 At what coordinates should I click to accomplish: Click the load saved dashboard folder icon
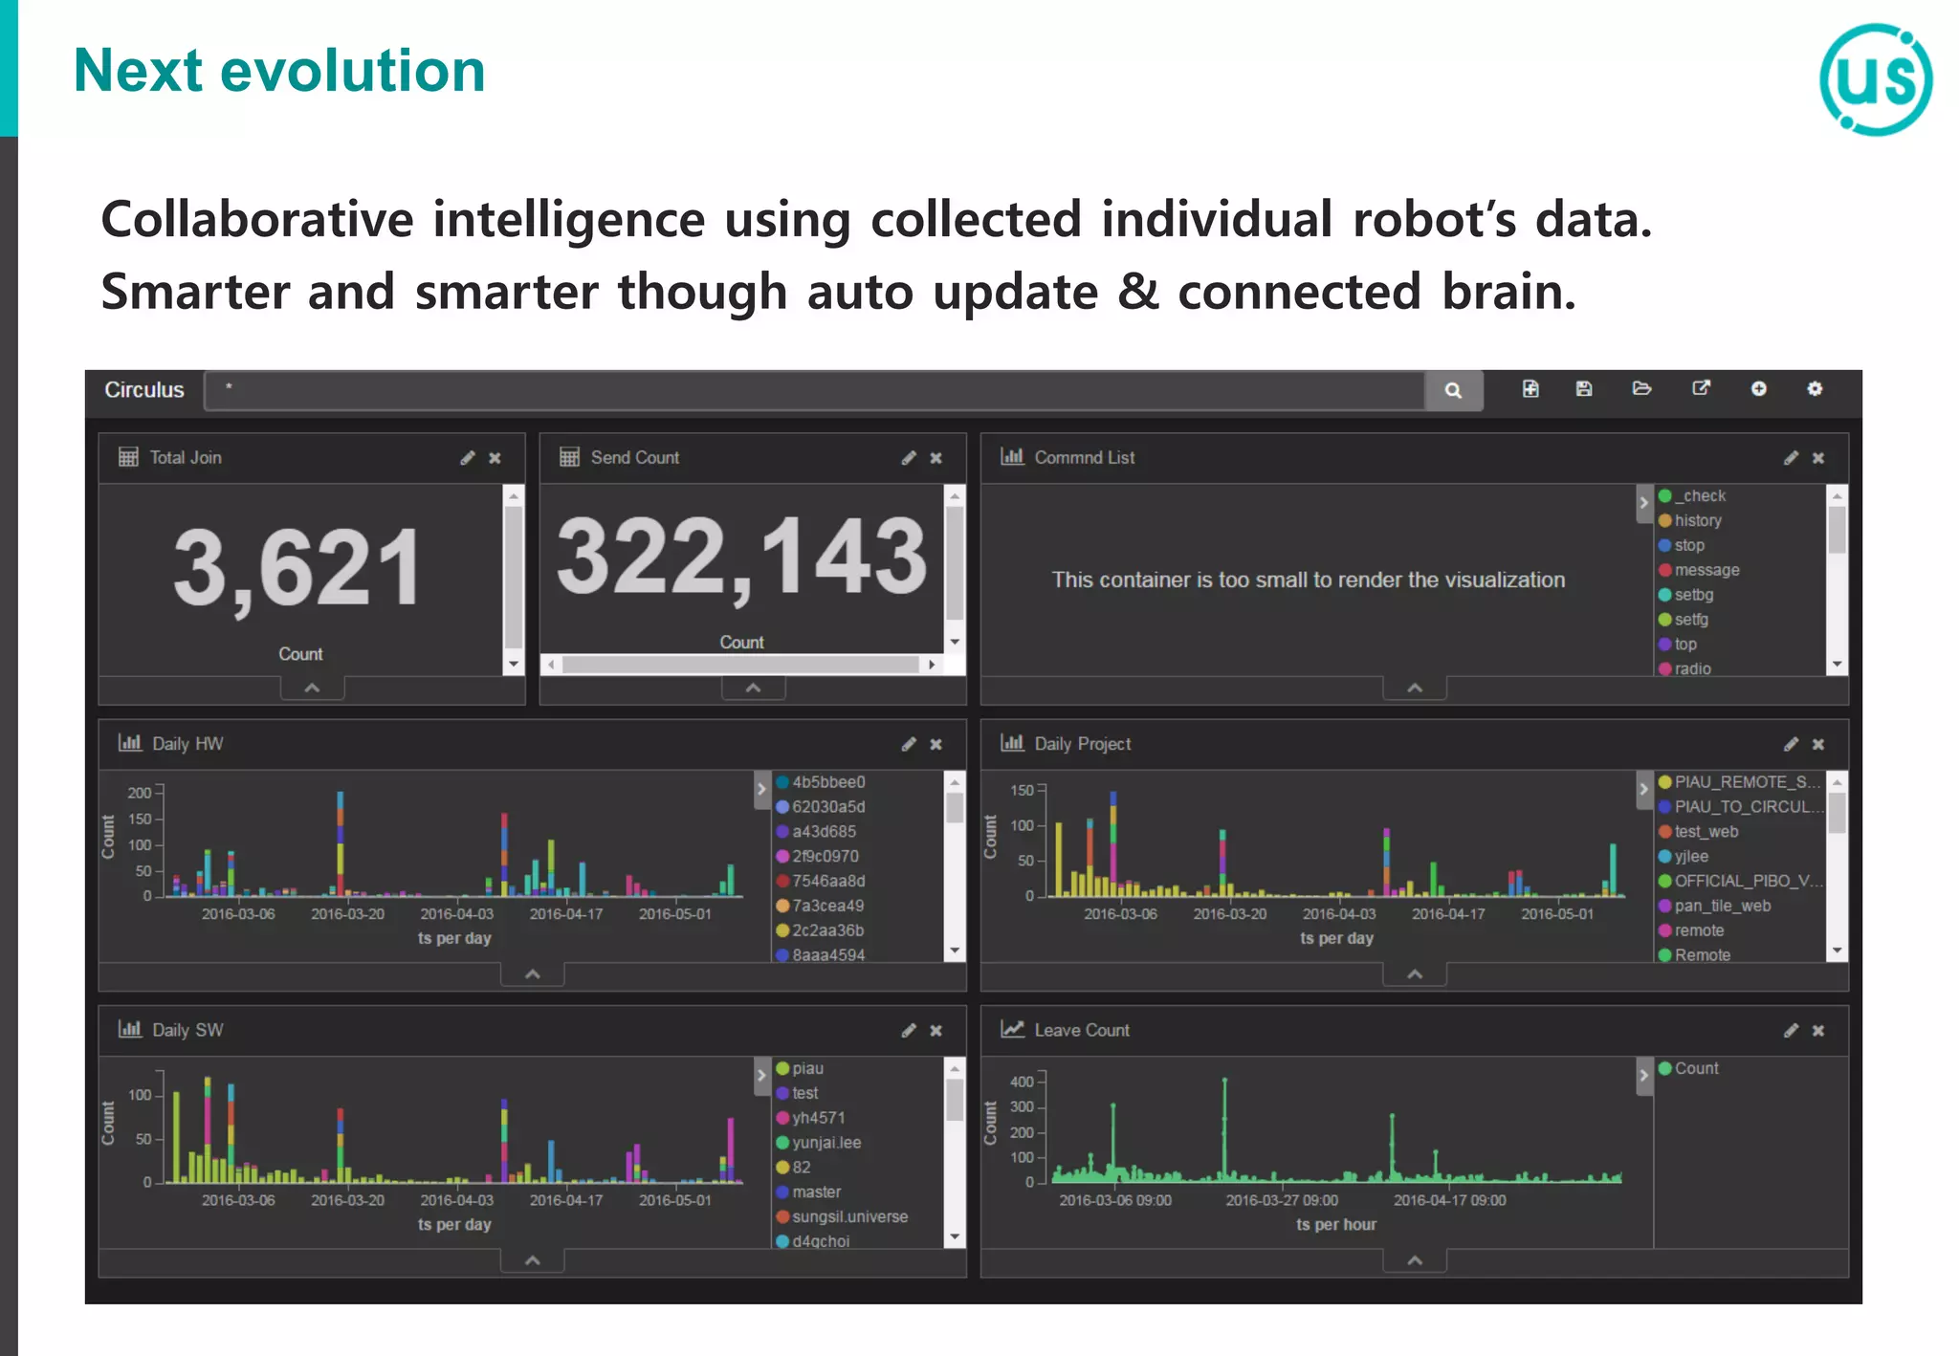coord(1641,388)
